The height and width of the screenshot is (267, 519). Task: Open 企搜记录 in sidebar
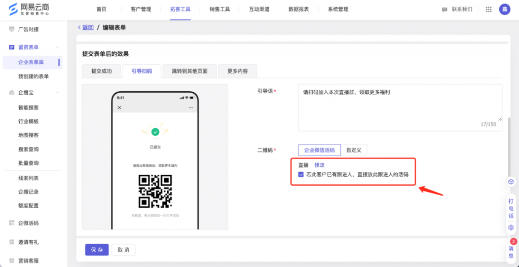(x=28, y=192)
